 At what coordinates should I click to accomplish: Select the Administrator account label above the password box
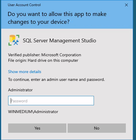click(20, 90)
